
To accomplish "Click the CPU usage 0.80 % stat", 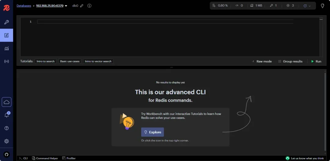I will click(x=220, y=6).
